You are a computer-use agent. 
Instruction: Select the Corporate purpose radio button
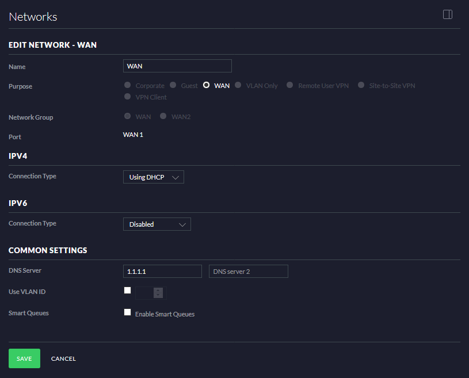(127, 85)
